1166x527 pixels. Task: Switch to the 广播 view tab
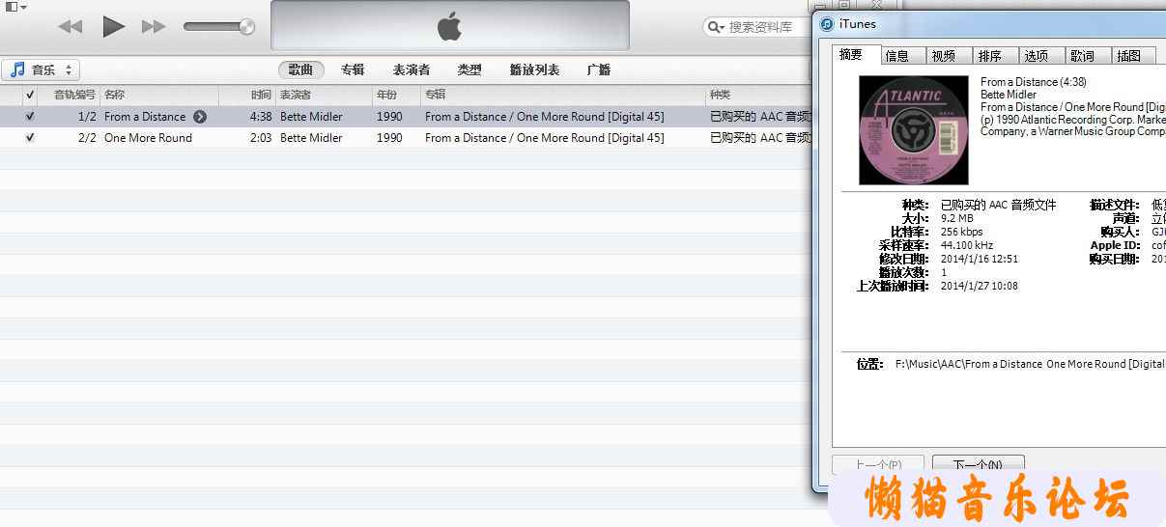click(599, 69)
